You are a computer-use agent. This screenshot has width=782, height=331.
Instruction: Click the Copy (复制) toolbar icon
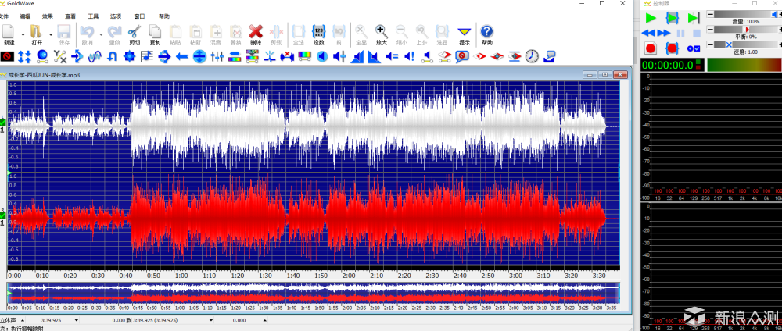(155, 35)
